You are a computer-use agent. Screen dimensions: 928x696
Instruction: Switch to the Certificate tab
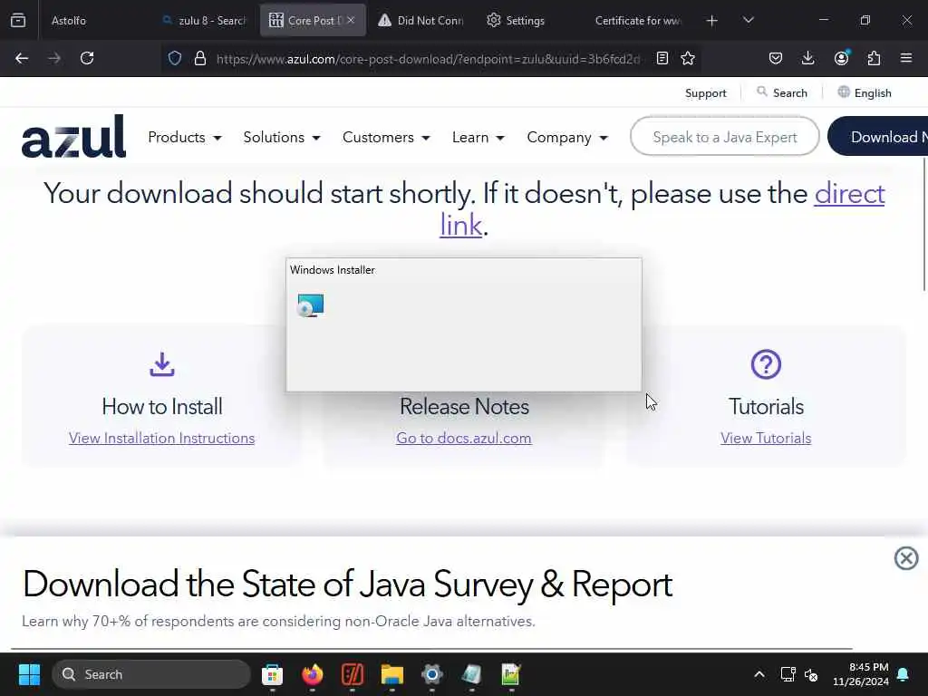pyautogui.click(x=638, y=21)
